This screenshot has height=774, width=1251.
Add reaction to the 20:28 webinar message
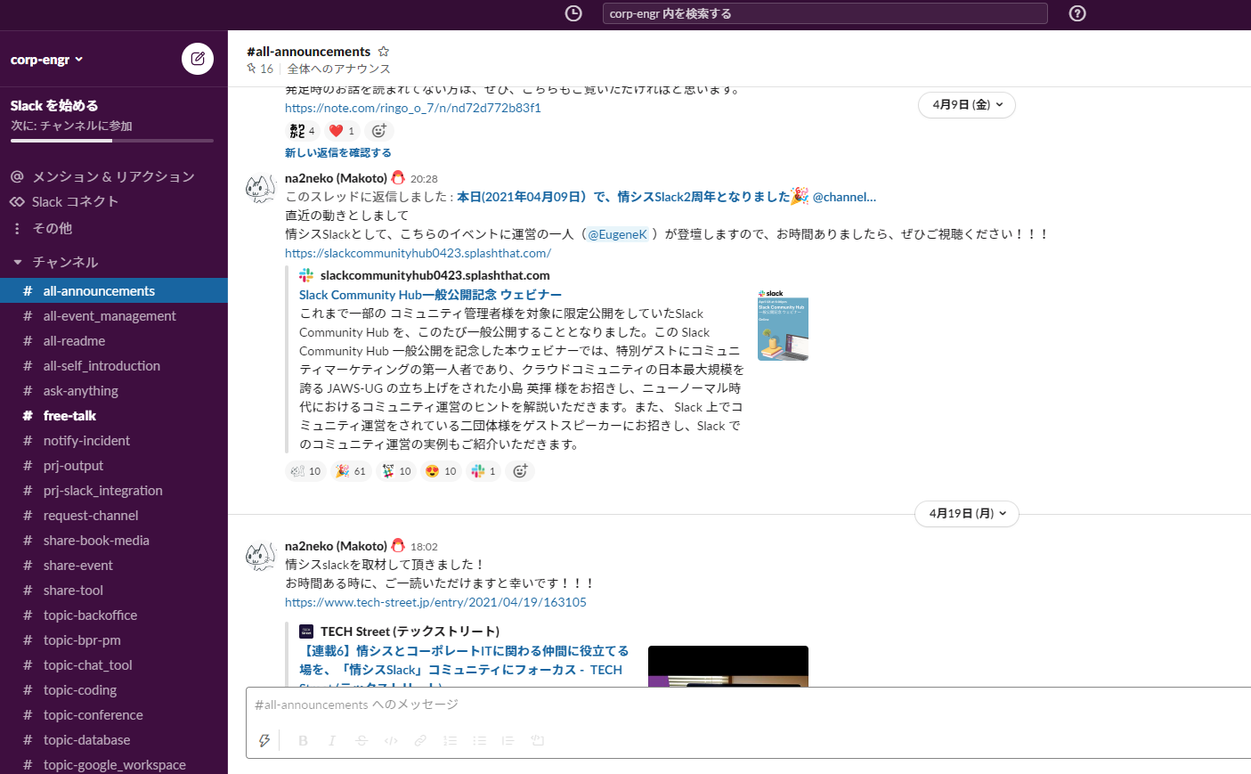click(x=520, y=471)
